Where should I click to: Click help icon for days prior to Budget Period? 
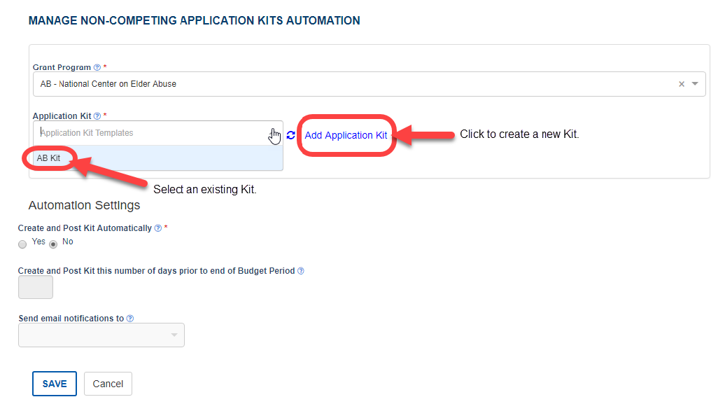click(x=301, y=271)
